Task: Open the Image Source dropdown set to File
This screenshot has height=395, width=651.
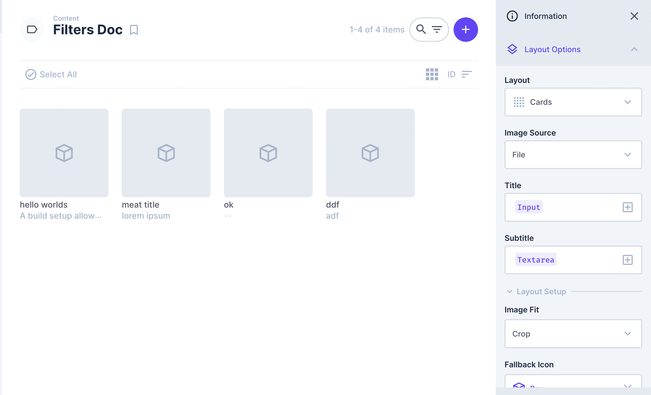Action: coord(573,155)
